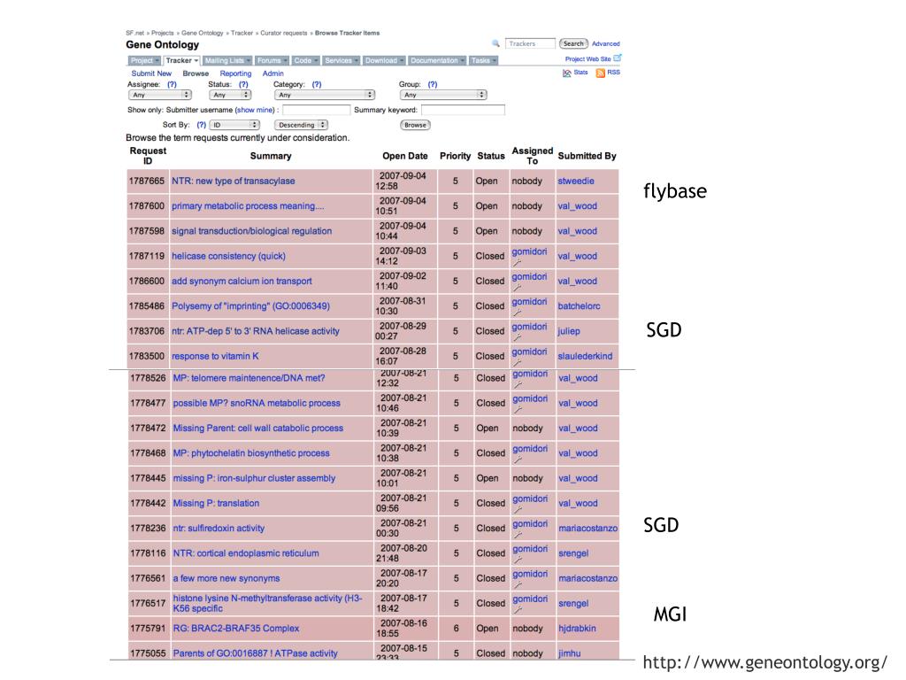Open add synonym calcium ion transport
Image resolution: width=906 pixels, height=680 pixels.
coord(242,281)
